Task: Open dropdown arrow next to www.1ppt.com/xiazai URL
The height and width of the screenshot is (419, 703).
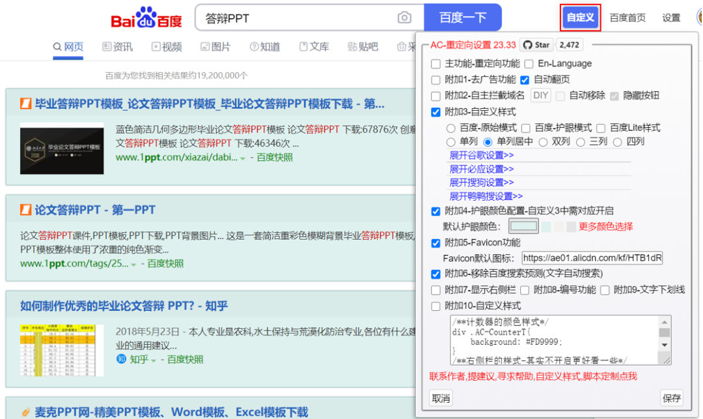Action: point(243,158)
